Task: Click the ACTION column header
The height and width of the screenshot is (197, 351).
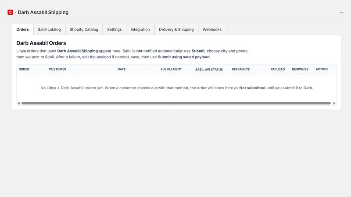Action: (322, 69)
